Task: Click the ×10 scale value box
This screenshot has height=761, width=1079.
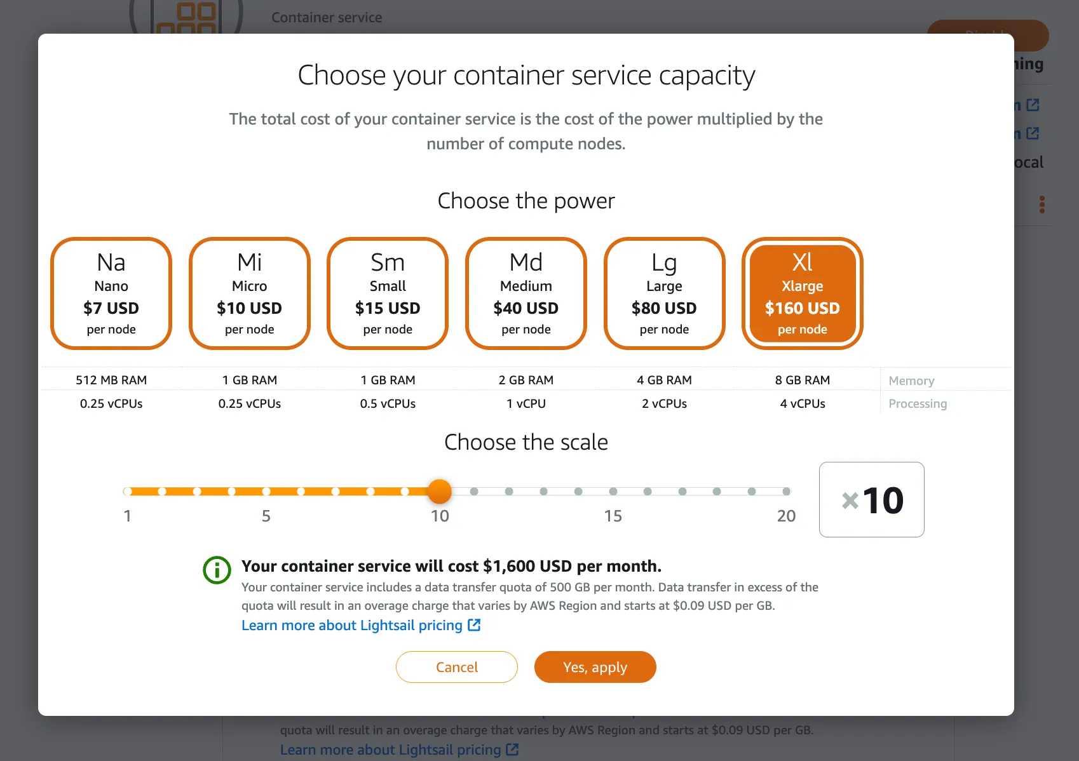Action: (x=871, y=499)
